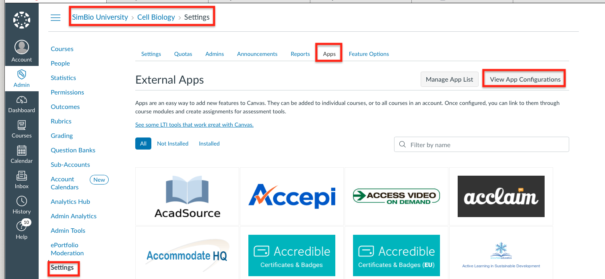Open Analytics Hub in account navigation
The width and height of the screenshot is (605, 279).
(70, 202)
